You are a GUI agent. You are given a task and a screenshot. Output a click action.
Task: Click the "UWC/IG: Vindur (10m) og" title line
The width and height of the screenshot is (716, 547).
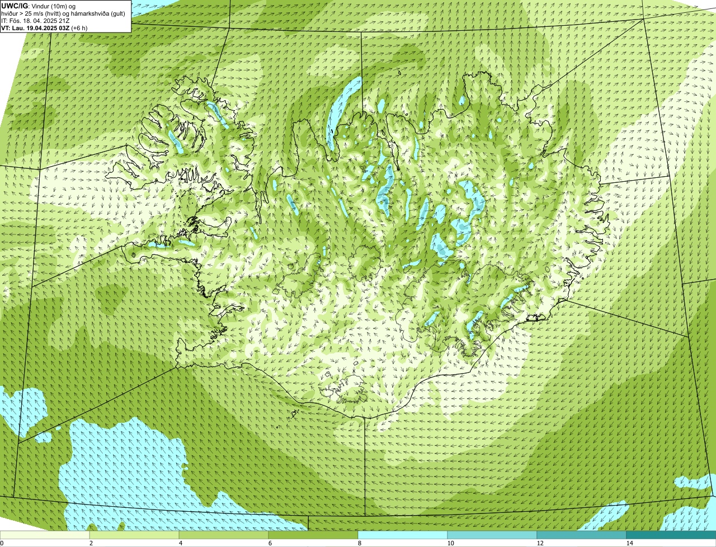click(38, 6)
